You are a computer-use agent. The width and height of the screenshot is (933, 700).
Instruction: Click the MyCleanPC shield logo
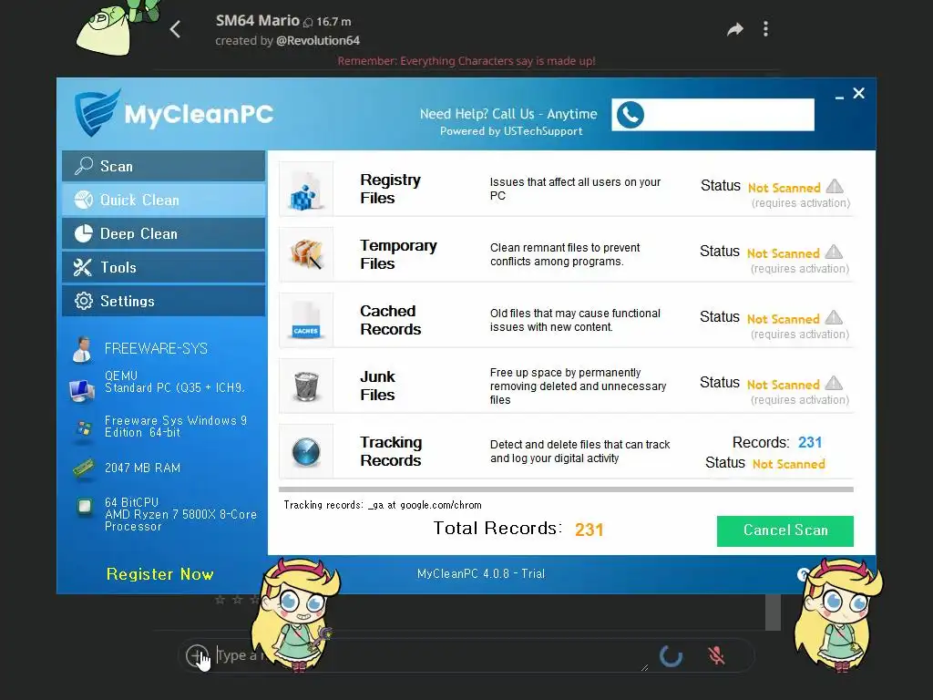[97, 112]
